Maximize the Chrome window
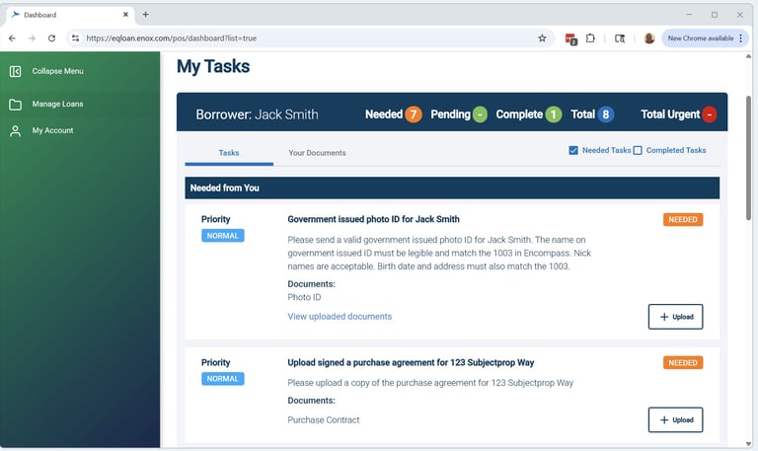 click(715, 15)
